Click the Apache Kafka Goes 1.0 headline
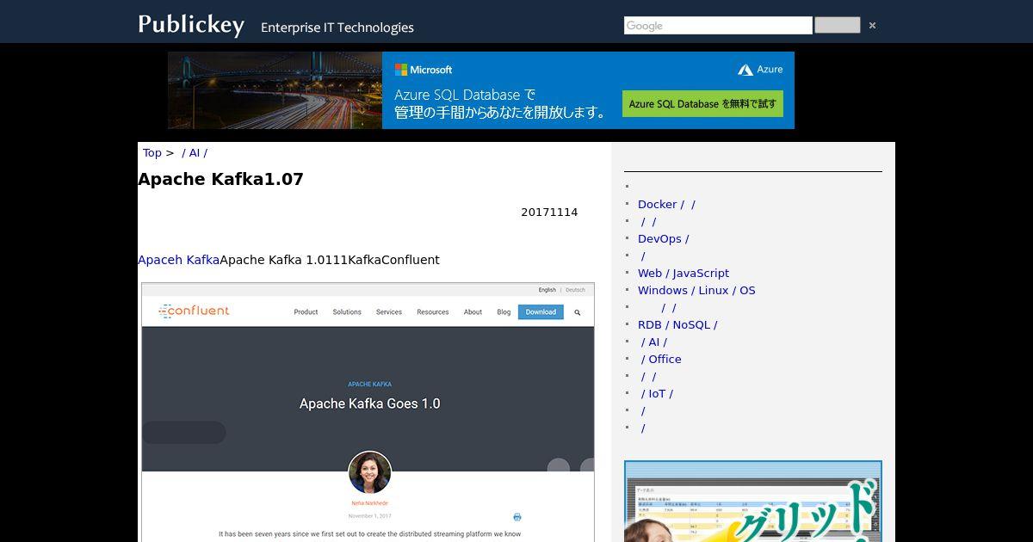 click(x=369, y=403)
